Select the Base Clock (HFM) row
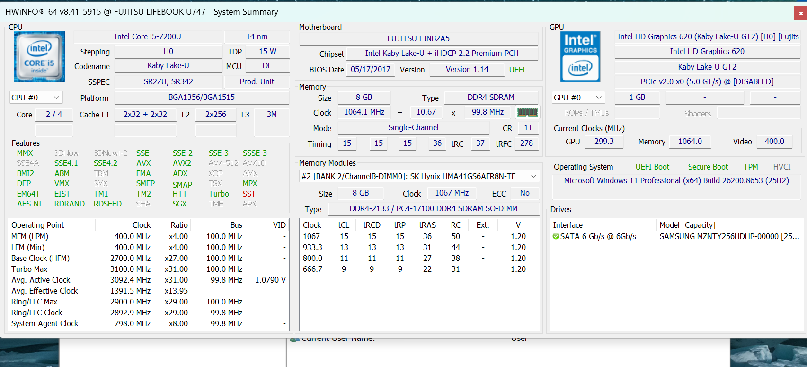The width and height of the screenshot is (807, 367). pyautogui.click(x=149, y=258)
